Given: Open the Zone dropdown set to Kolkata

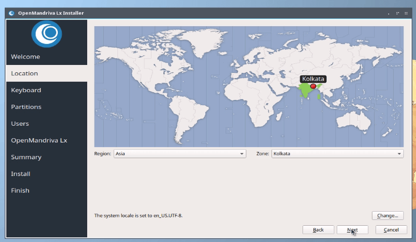Looking at the screenshot, I should [x=337, y=153].
